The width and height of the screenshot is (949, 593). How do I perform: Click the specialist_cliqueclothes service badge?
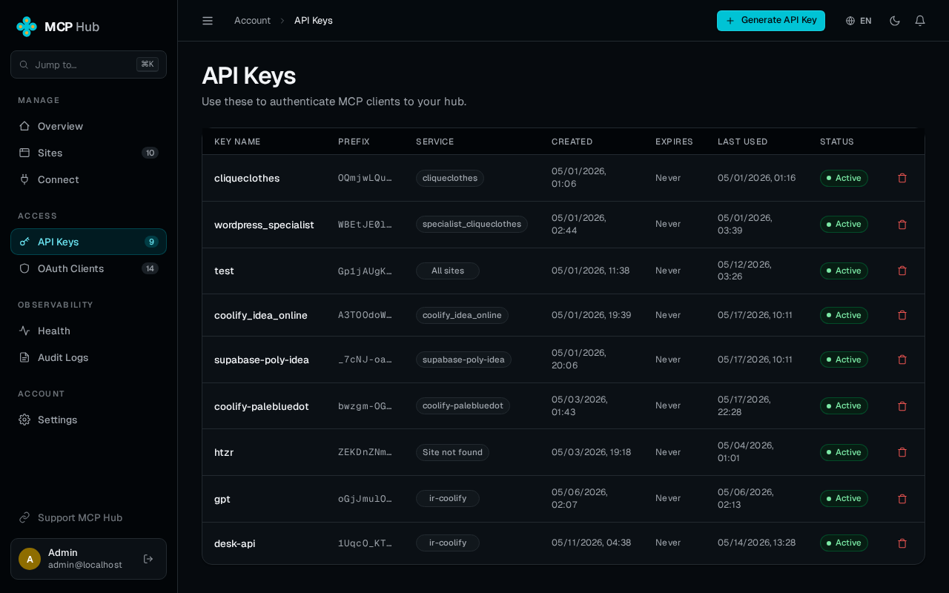(x=472, y=224)
